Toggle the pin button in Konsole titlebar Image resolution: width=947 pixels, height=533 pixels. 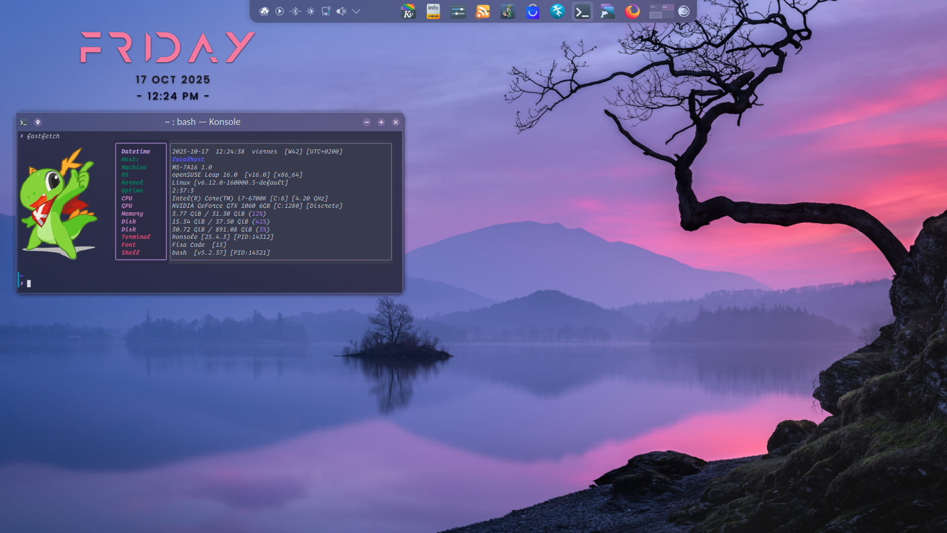(37, 122)
